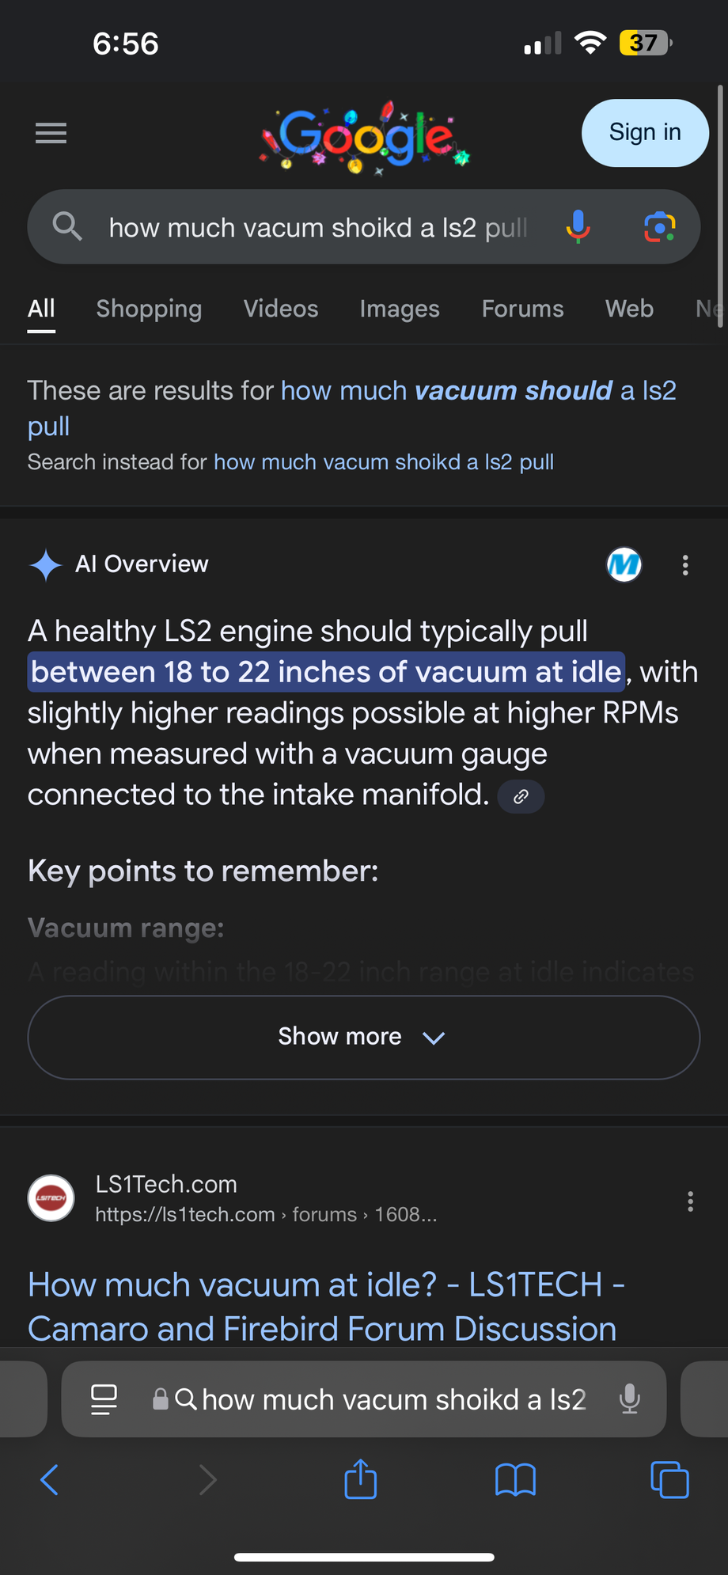The height and width of the screenshot is (1575, 728).
Task: Show open Safari tabs overview
Action: (669, 1479)
